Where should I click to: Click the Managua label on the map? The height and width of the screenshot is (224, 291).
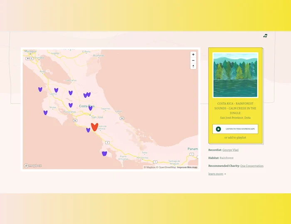[x=30, y=51]
